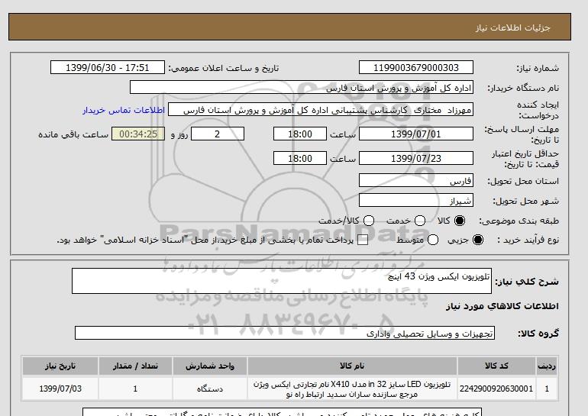Select the 'جزیی' purchase type radio
588x416 pixels.
click(478, 240)
